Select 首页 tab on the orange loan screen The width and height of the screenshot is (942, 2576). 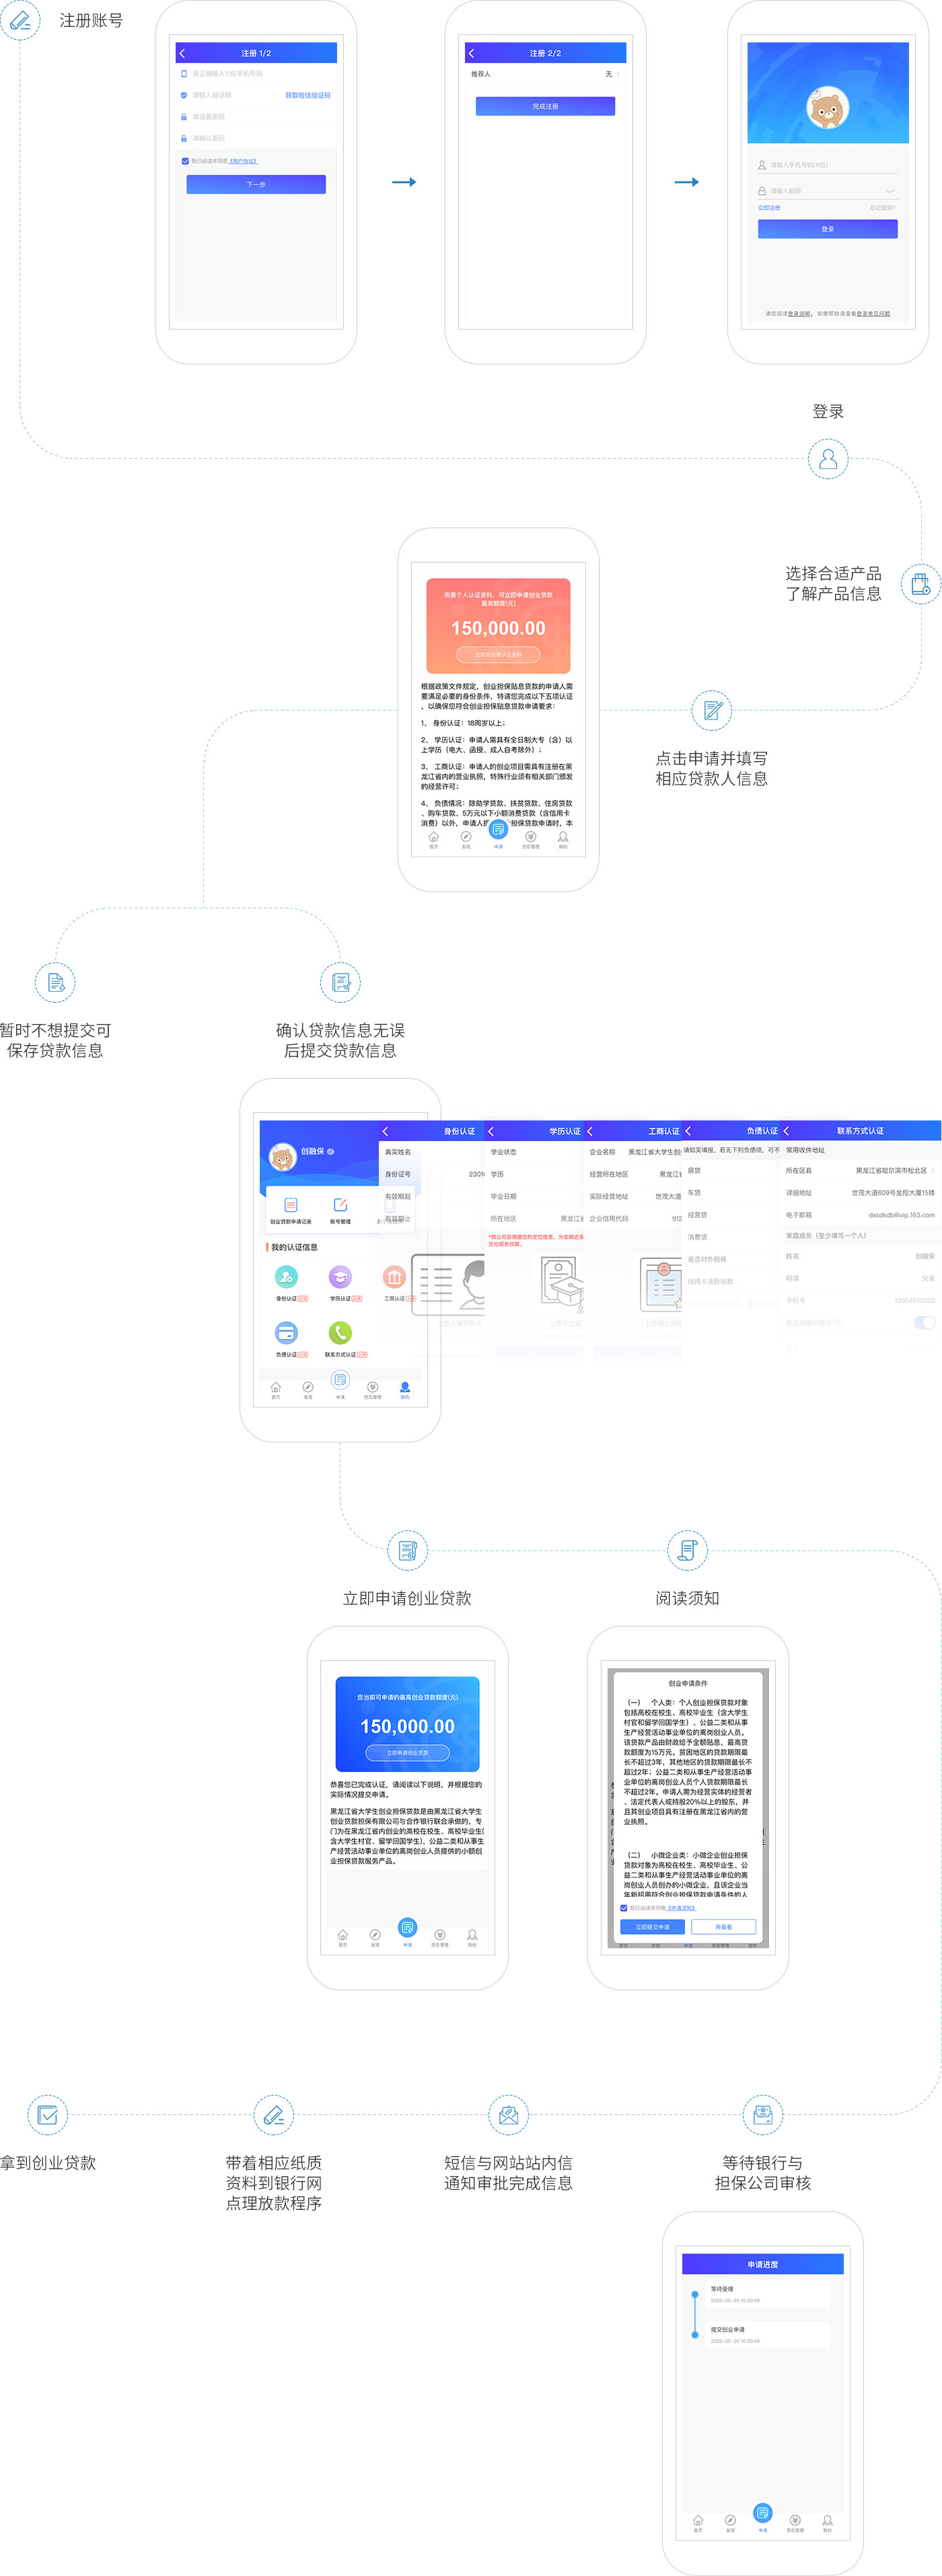tap(434, 840)
